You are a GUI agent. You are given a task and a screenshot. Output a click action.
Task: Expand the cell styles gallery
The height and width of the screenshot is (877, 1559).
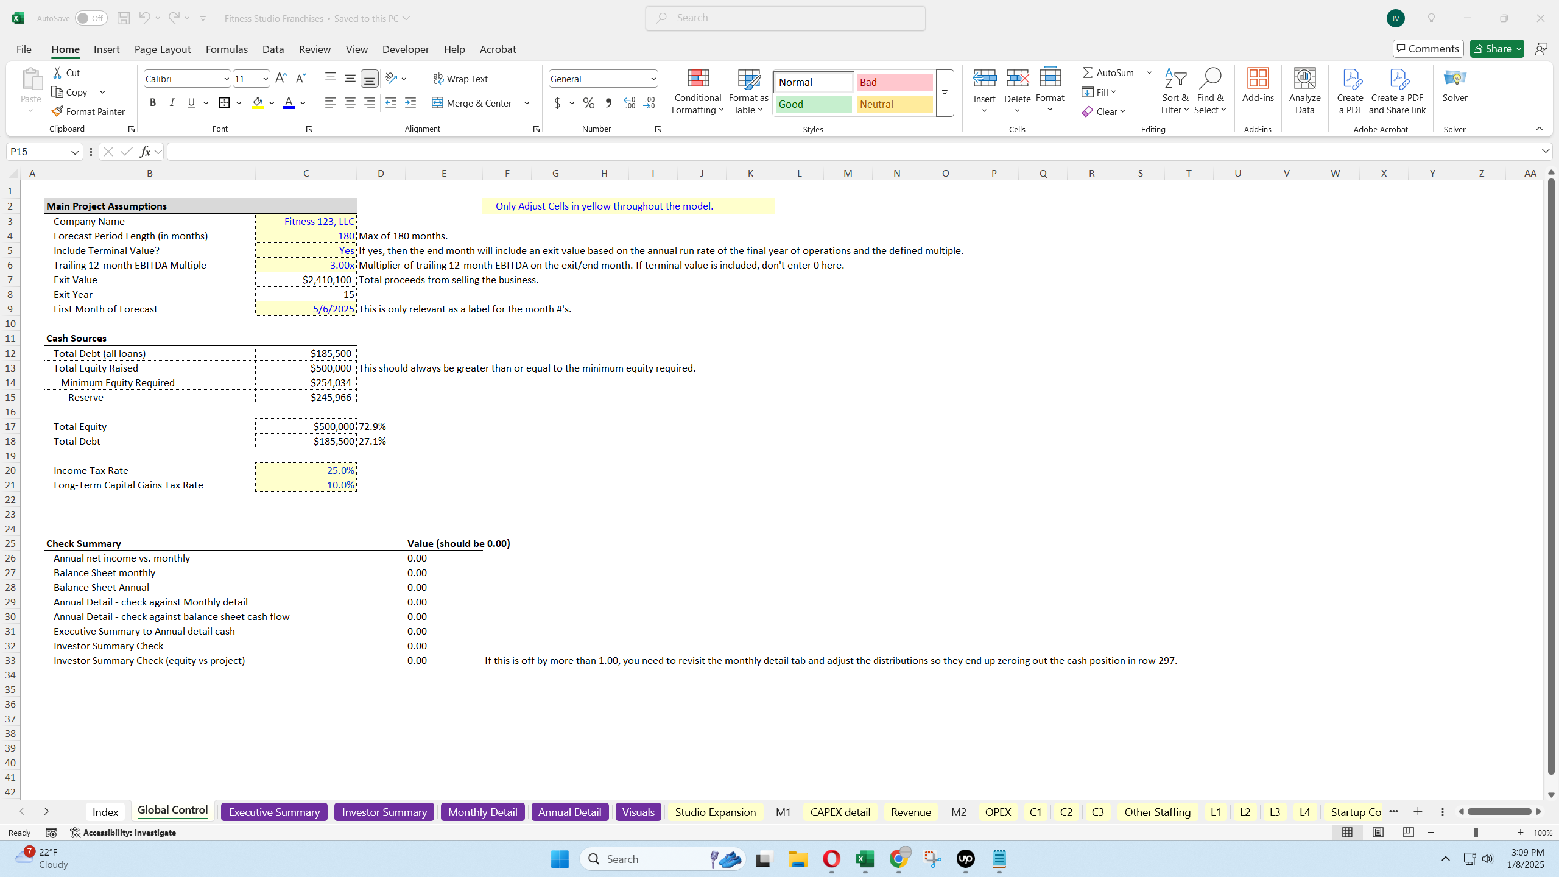945,93
